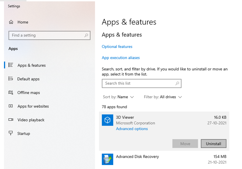Click the Settings window title text
242x169 pixels.
(x=14, y=6)
